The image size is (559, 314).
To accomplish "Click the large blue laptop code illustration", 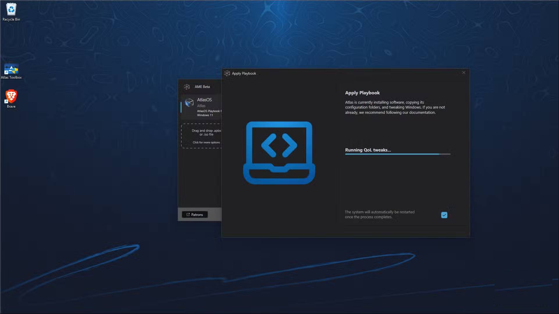I will click(x=279, y=153).
